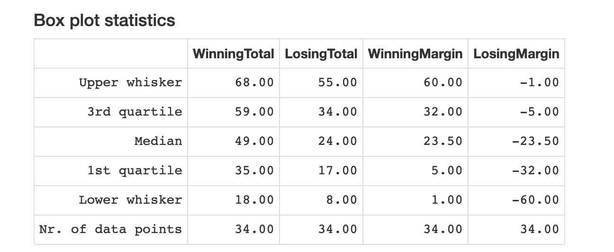
Task: Click the Lower whisker row label
Action: (130, 200)
